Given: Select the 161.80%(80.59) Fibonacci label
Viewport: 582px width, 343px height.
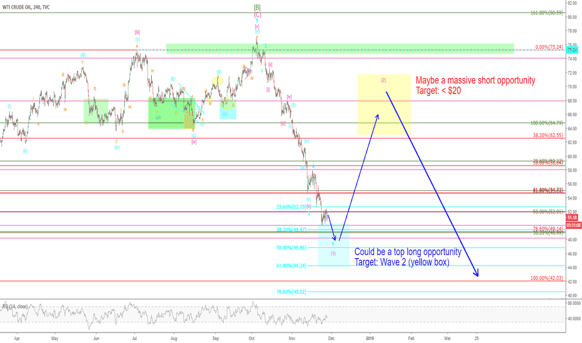Looking at the screenshot, I should [546, 12].
